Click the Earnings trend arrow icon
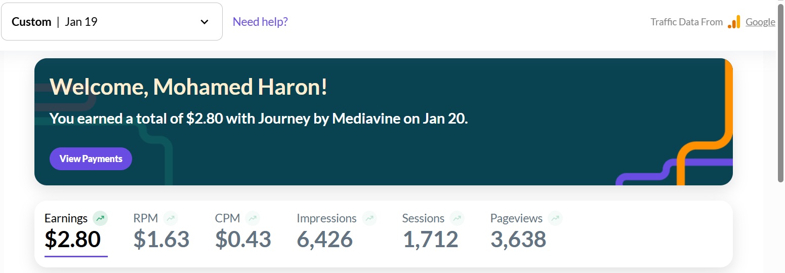This screenshot has width=785, height=273. point(100,219)
